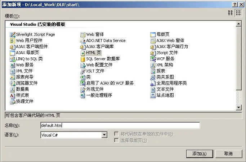The image size is (246, 162).
Task: Select the 外观文件 template icon
Action: (x=83, y=89)
